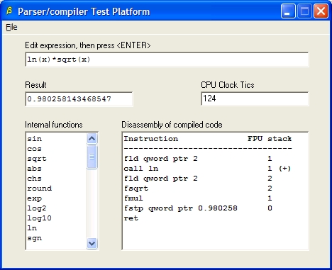Choose round from the functions list
The image size is (332, 270).
click(40, 189)
